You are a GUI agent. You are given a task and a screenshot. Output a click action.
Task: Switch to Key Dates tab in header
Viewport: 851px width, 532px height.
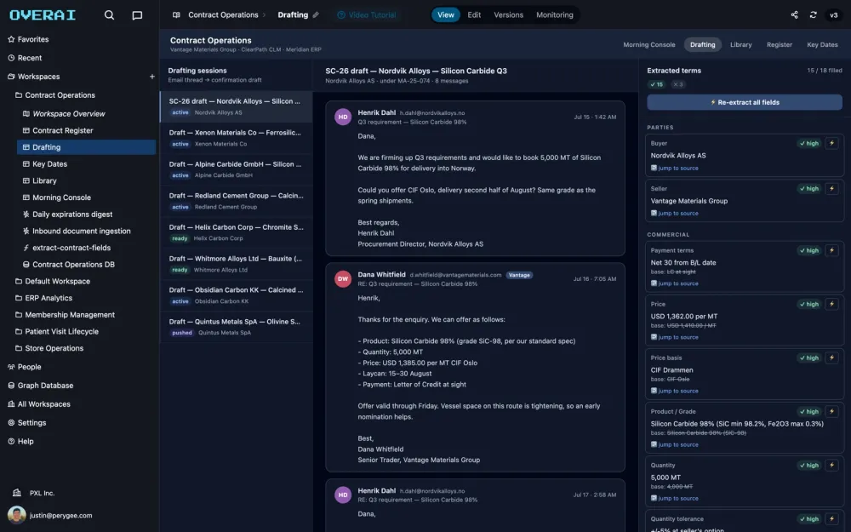(822, 44)
